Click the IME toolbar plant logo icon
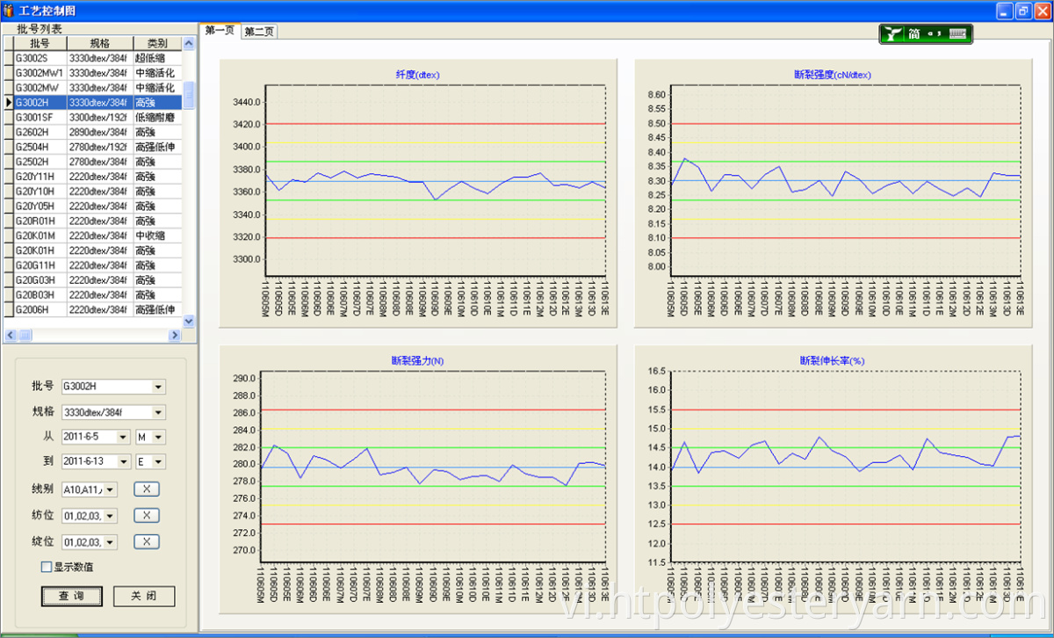This screenshot has width=1054, height=638. tap(893, 33)
